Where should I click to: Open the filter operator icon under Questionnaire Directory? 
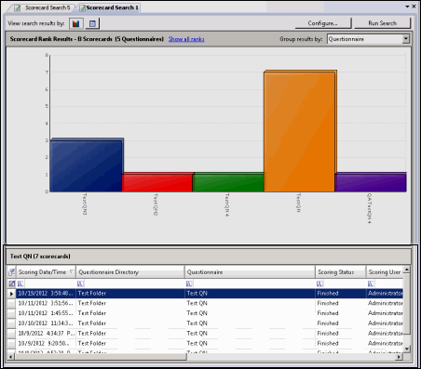[x=80, y=283]
